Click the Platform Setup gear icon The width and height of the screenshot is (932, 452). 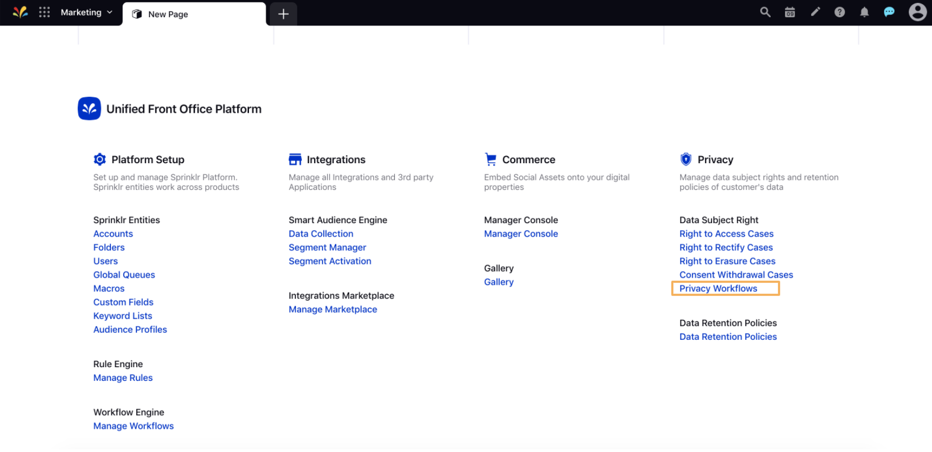(x=100, y=159)
